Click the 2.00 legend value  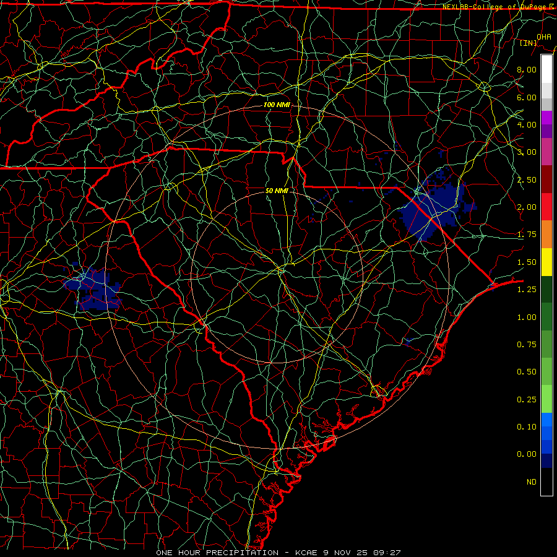click(x=527, y=207)
